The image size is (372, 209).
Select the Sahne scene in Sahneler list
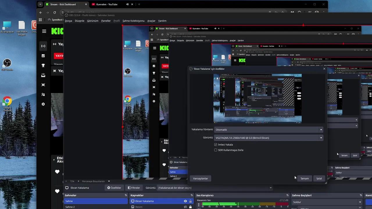(96, 201)
